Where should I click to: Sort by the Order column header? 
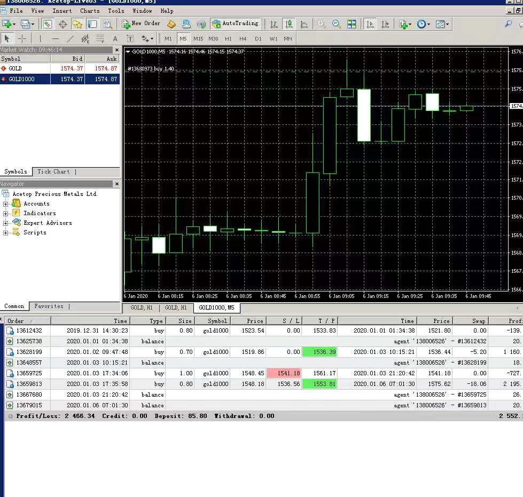27,321
